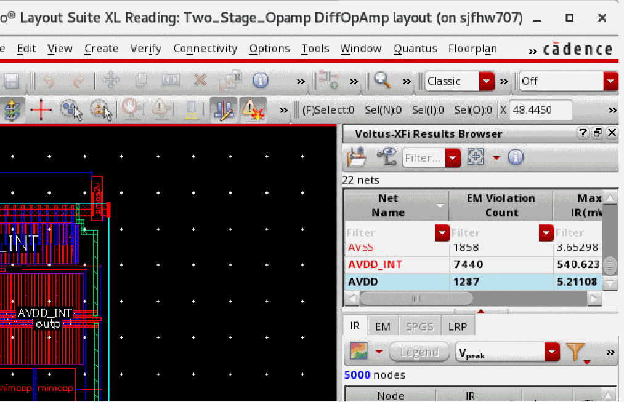The width and height of the screenshot is (624, 402).
Task: Open the Connectivity menu
Action: click(205, 49)
